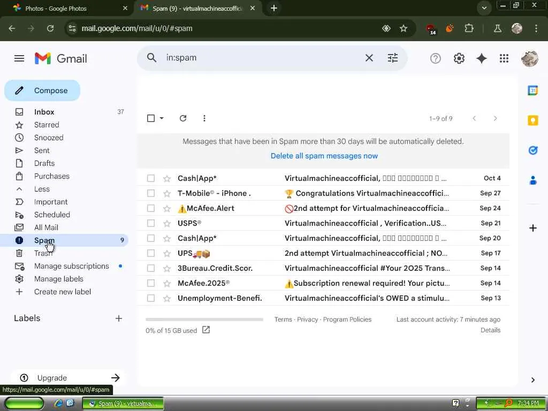Select the Oct 4 Cash|App email checkbox

150,178
